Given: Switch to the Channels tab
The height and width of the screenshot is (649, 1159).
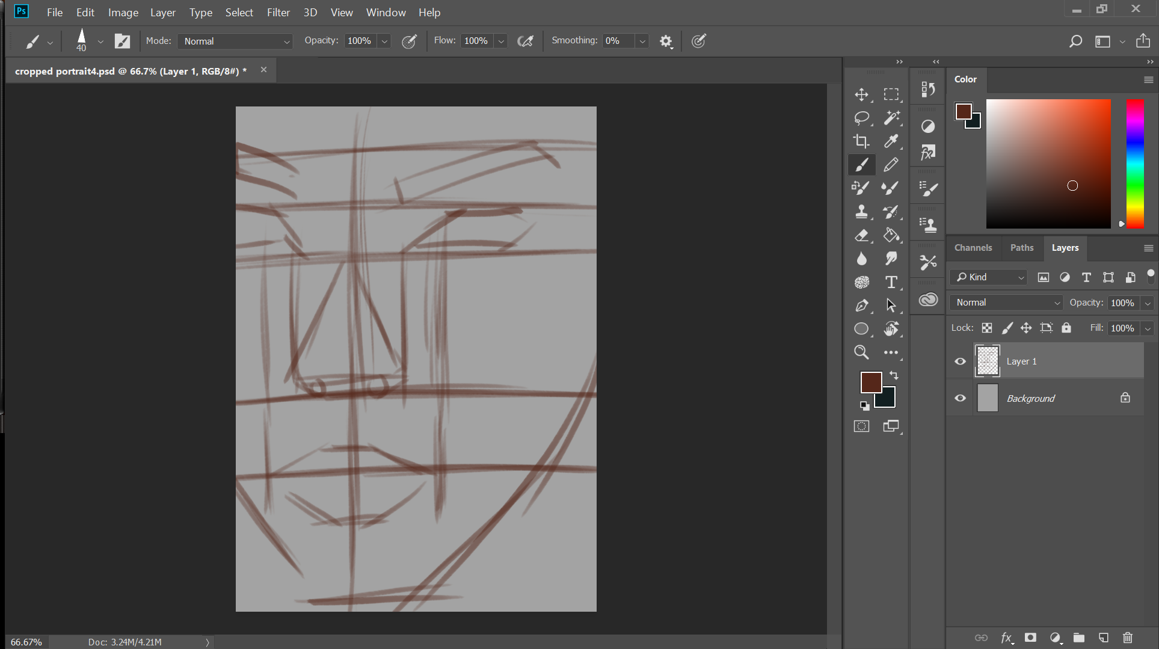Looking at the screenshot, I should coord(973,247).
